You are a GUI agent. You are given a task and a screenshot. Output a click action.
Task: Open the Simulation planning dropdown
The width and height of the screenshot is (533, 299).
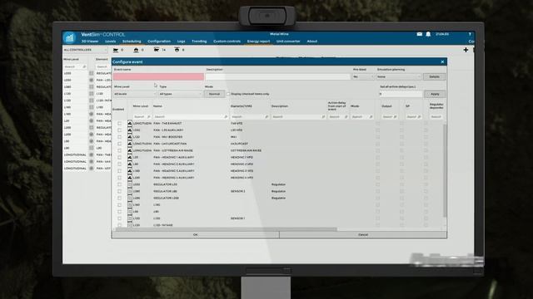[399, 77]
